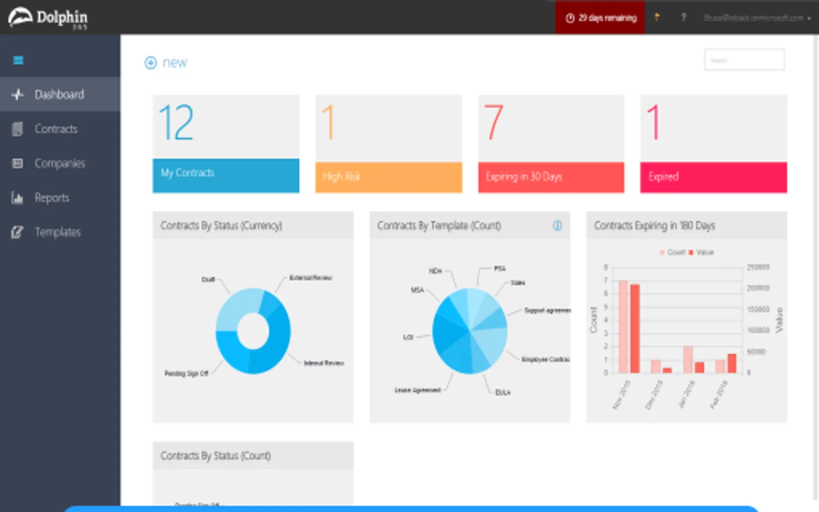Click the page vertical scrollbar
The image size is (819, 512).
click(x=816, y=266)
